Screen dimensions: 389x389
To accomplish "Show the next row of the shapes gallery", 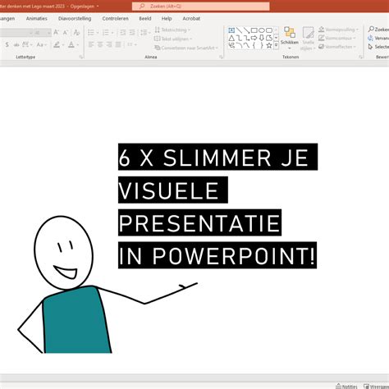I will [276, 38].
